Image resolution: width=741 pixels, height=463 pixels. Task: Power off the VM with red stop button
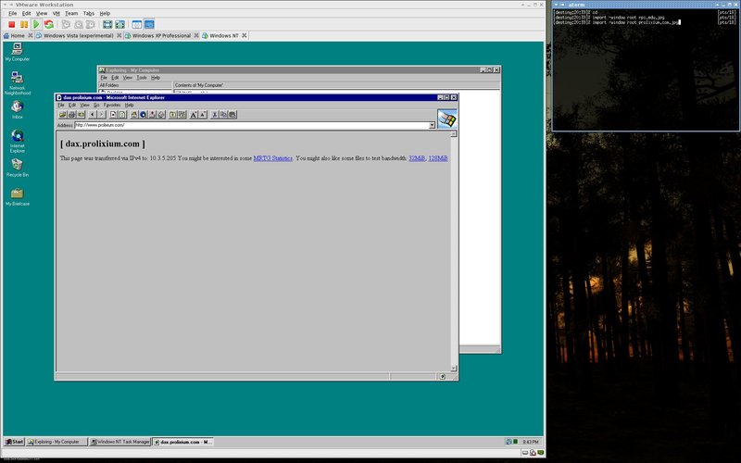[12, 25]
